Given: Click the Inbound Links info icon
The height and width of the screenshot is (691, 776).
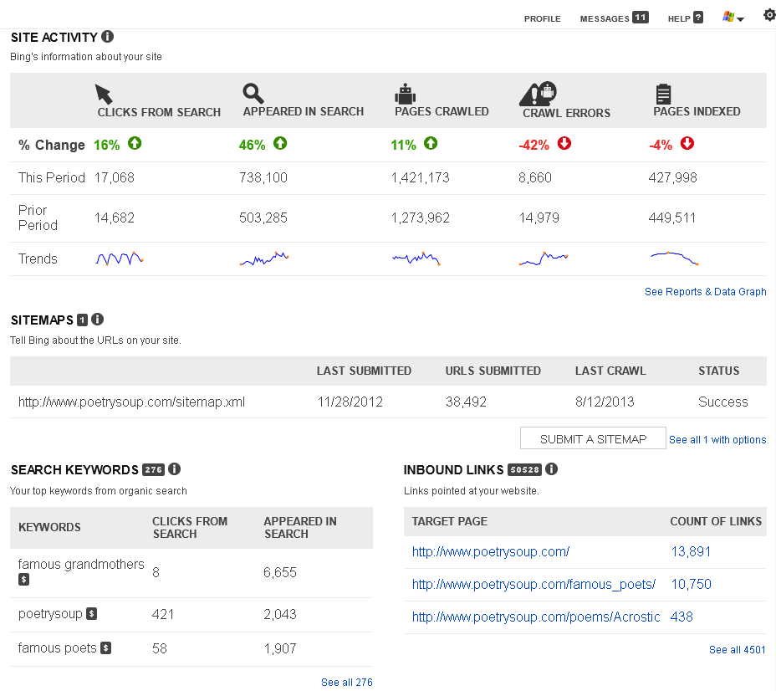Looking at the screenshot, I should (x=551, y=468).
